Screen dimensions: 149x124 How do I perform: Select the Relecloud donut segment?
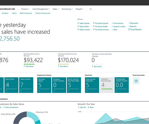(x=33, y=116)
